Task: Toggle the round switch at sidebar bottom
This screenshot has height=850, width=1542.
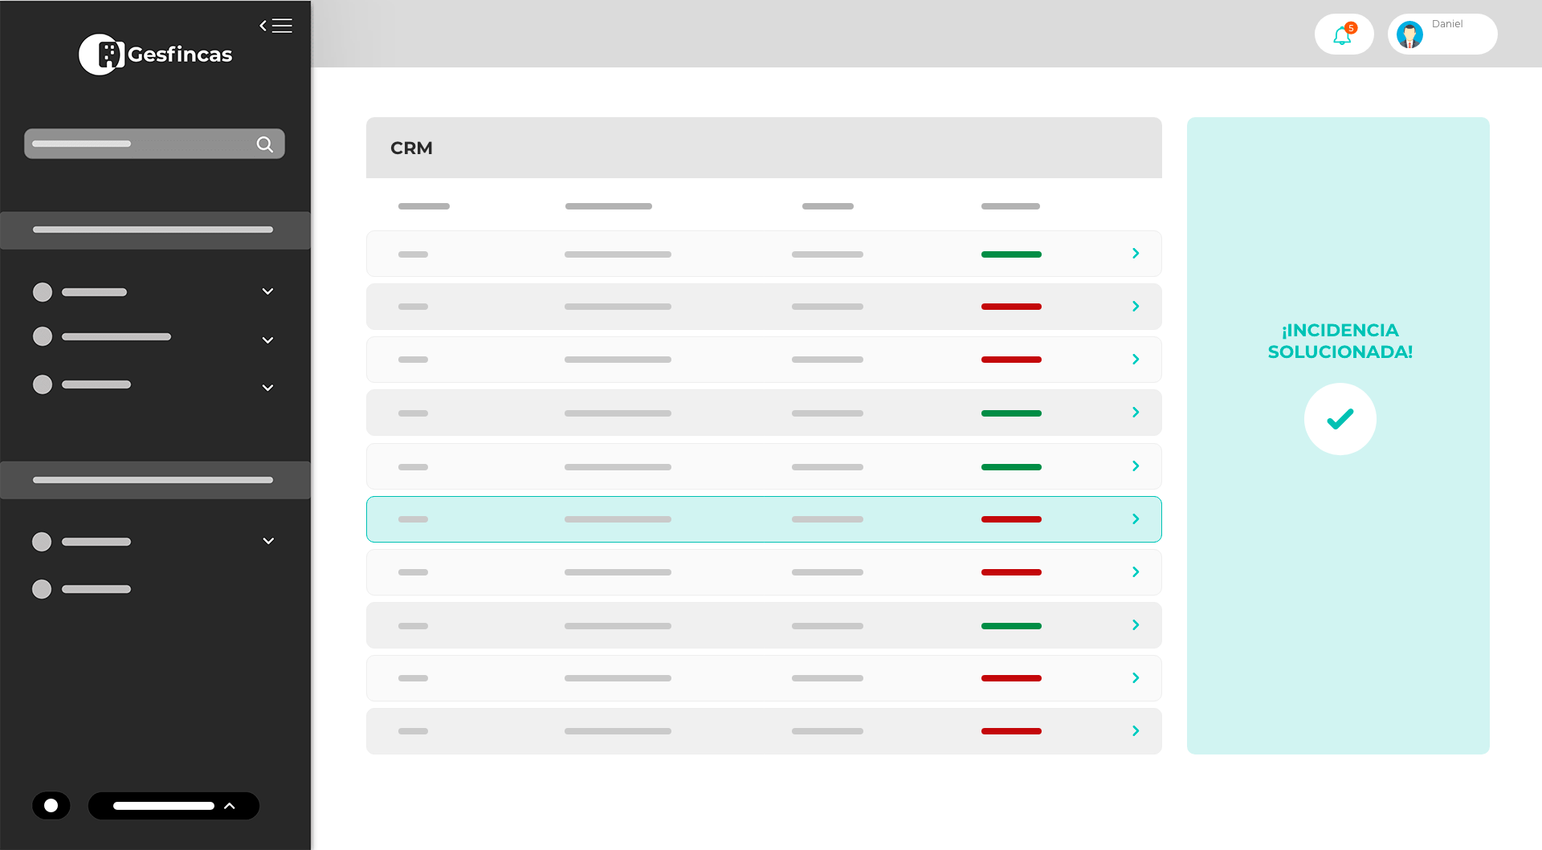Action: pos(51,806)
